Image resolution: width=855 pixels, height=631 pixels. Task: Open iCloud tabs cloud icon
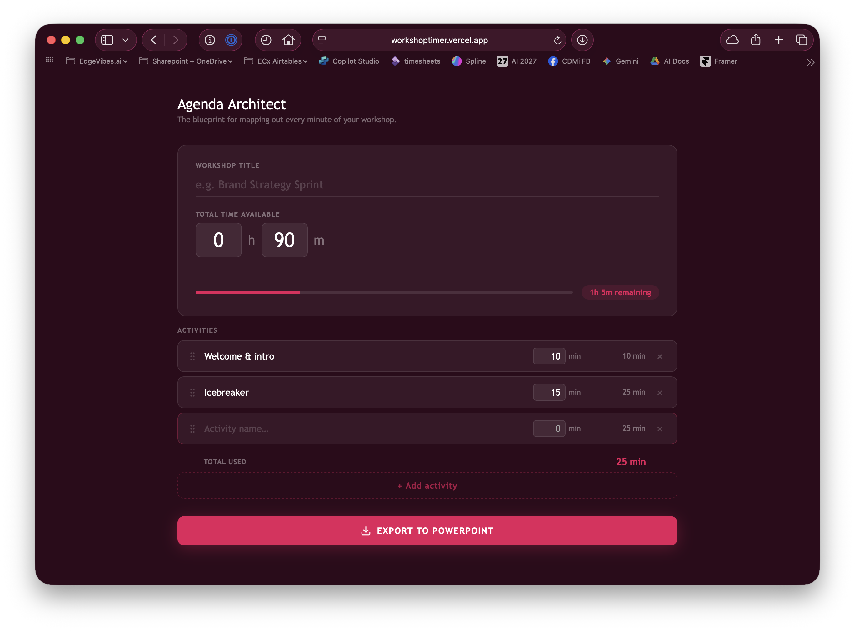tap(732, 40)
